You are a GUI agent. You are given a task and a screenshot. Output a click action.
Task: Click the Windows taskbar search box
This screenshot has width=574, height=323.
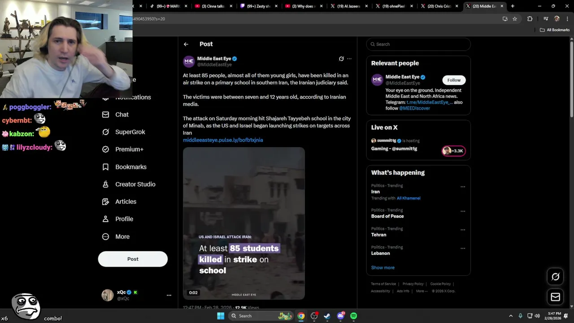pos(262,316)
